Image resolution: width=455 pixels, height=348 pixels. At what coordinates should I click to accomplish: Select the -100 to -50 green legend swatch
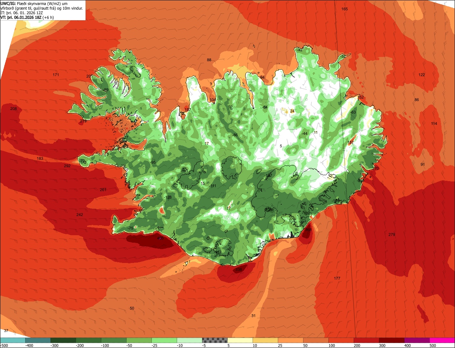click(x=114, y=340)
